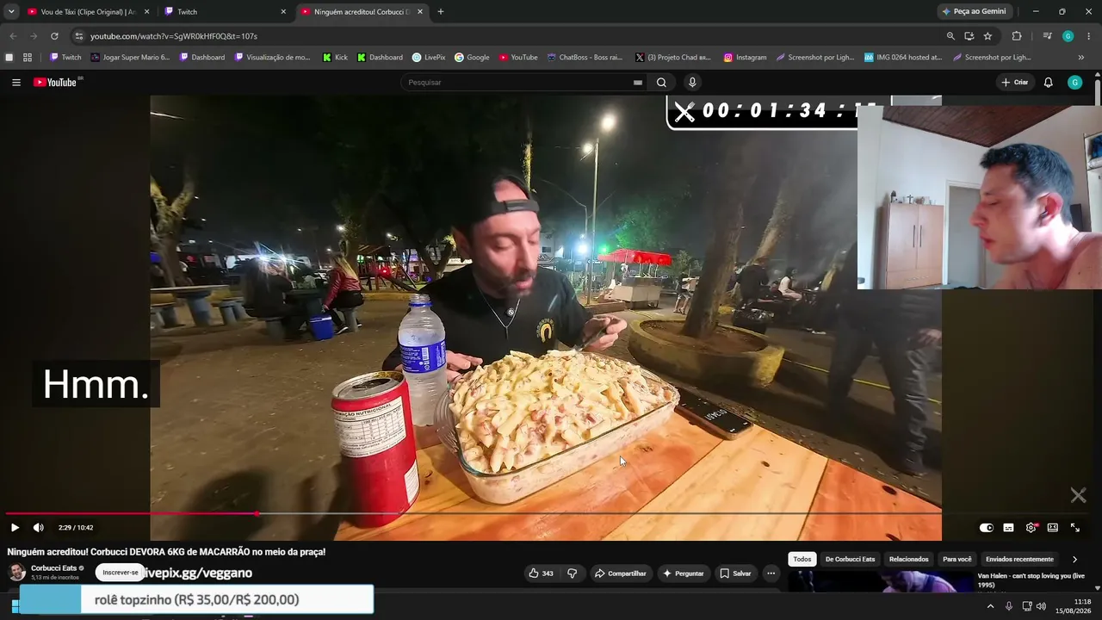Bookmark this page with the star
Screen dimensions: 1102x620
[987, 36]
